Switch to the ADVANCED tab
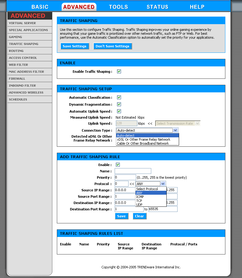Image resolution: width=242 pixels, height=278 pixels. coord(79,7)
